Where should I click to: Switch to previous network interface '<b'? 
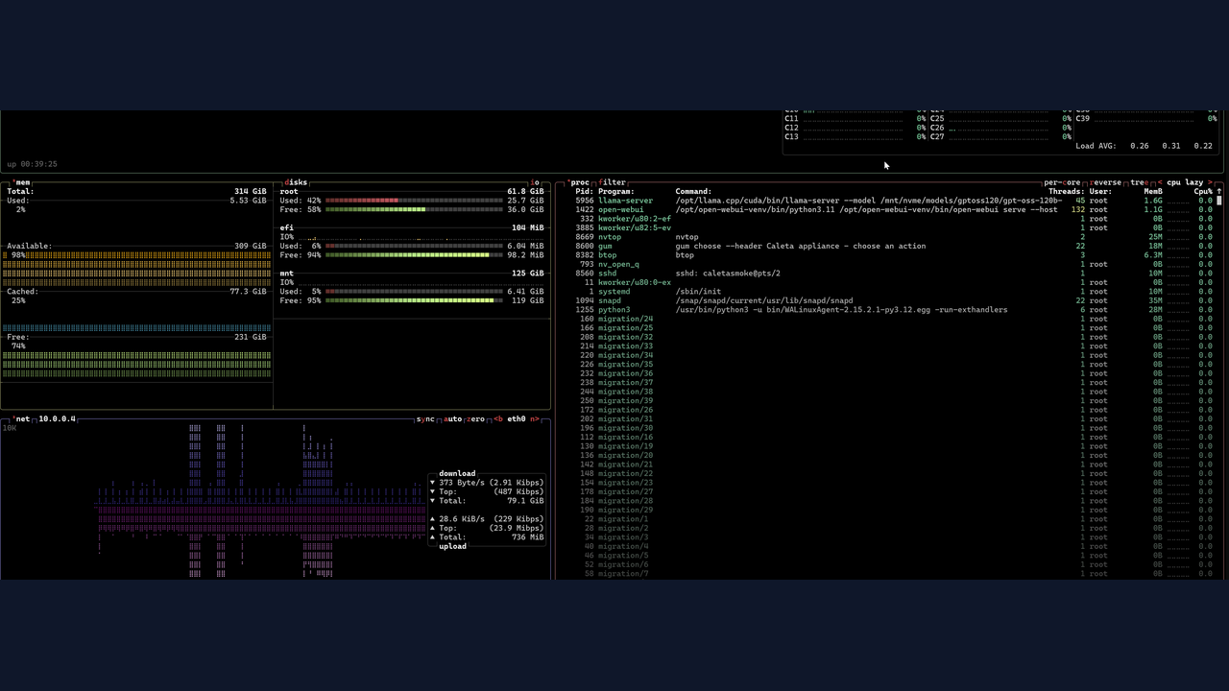pyautogui.click(x=498, y=419)
